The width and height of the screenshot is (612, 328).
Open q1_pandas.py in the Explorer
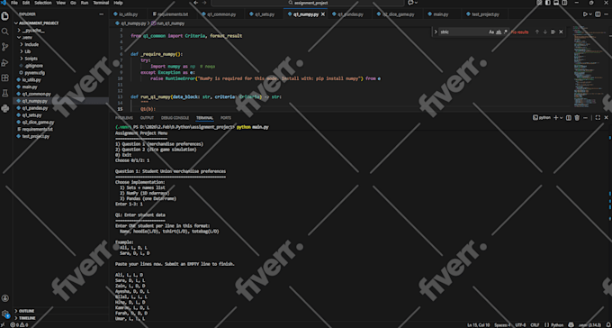click(35, 108)
